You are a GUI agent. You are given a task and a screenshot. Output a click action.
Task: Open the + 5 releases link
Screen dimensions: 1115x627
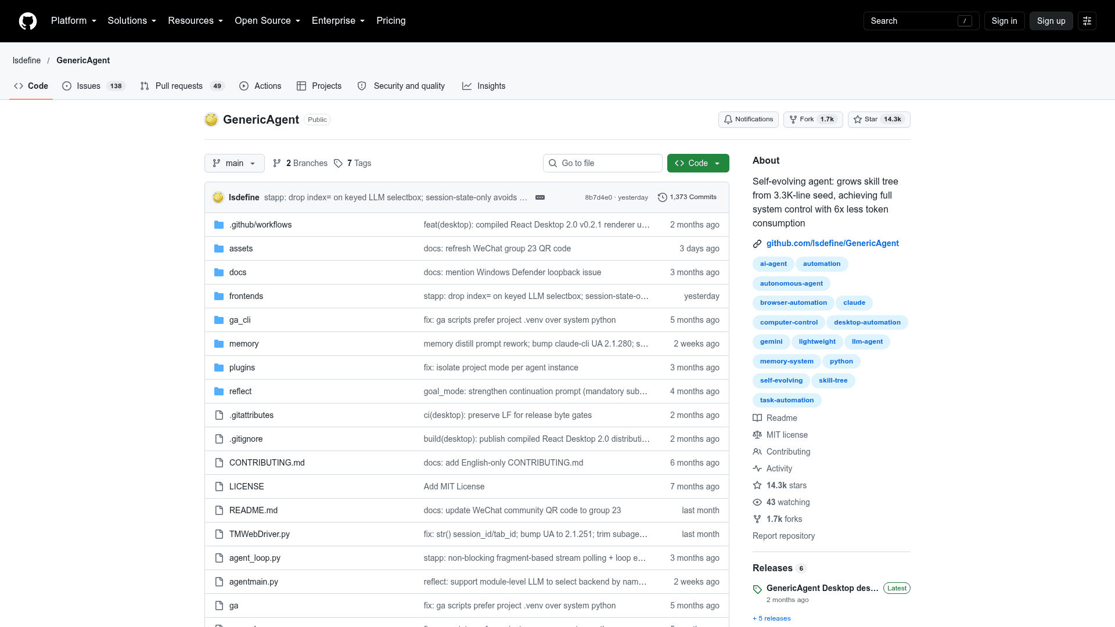(772, 618)
